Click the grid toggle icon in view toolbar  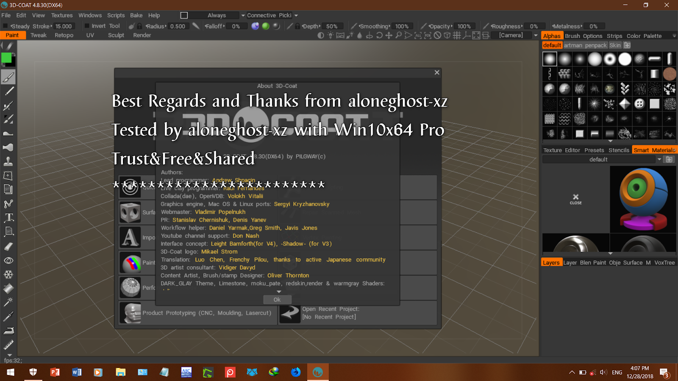pos(457,36)
